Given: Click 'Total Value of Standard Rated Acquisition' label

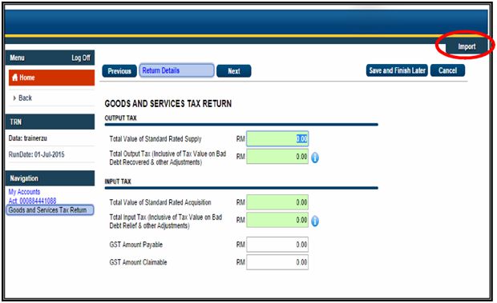Looking at the screenshot, I should click(160, 202).
